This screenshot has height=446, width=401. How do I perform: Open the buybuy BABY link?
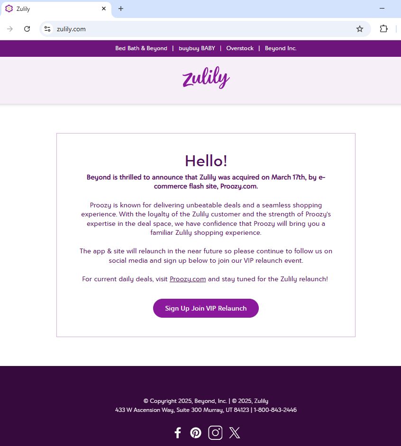(x=197, y=48)
